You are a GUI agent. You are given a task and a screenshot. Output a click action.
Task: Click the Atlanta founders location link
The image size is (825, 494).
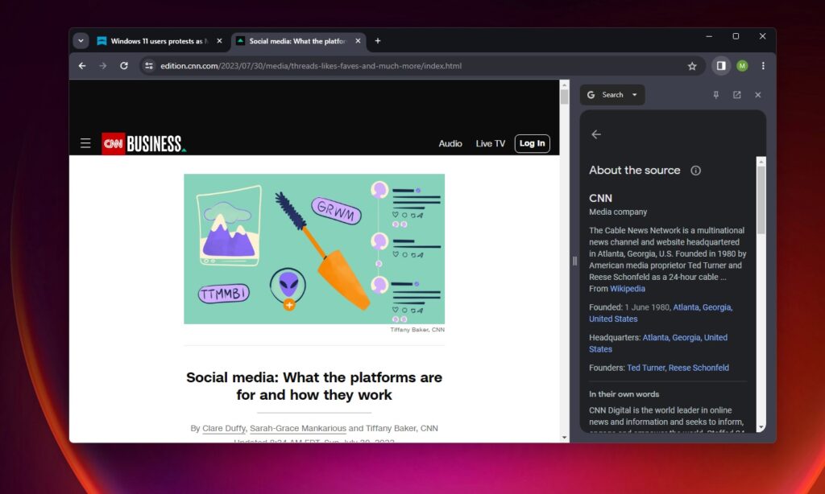686,307
